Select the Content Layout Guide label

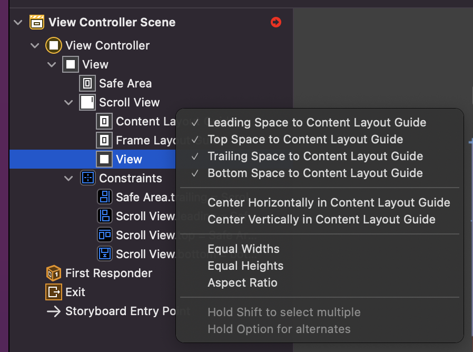point(146,121)
